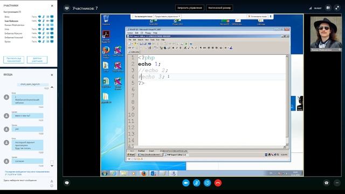Click the screen-share icon in the last participant row

point(52,41)
